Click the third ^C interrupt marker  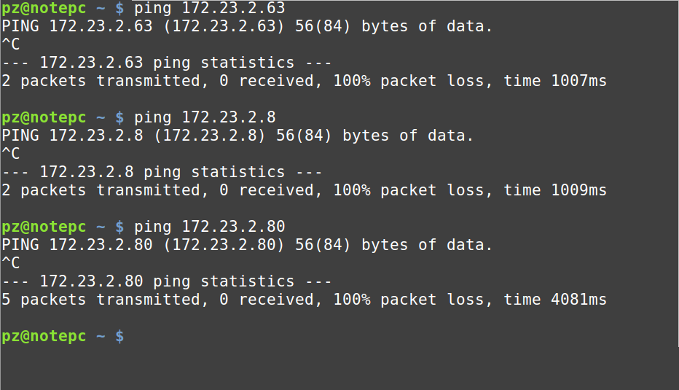[x=11, y=262]
